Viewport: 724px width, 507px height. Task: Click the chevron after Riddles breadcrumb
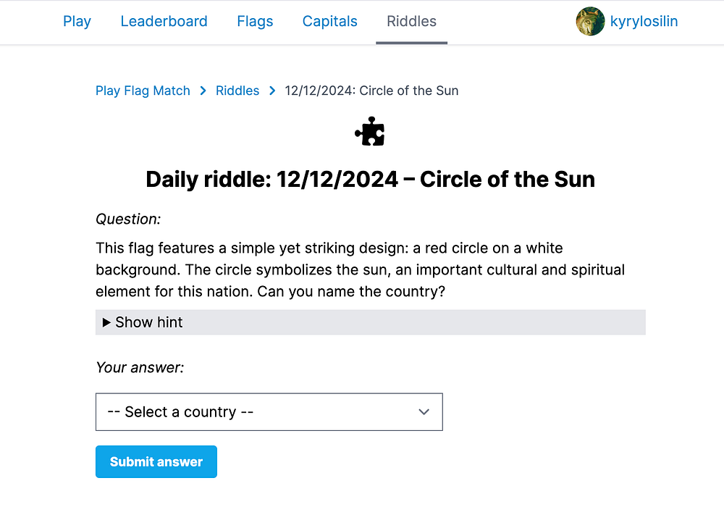click(x=272, y=91)
